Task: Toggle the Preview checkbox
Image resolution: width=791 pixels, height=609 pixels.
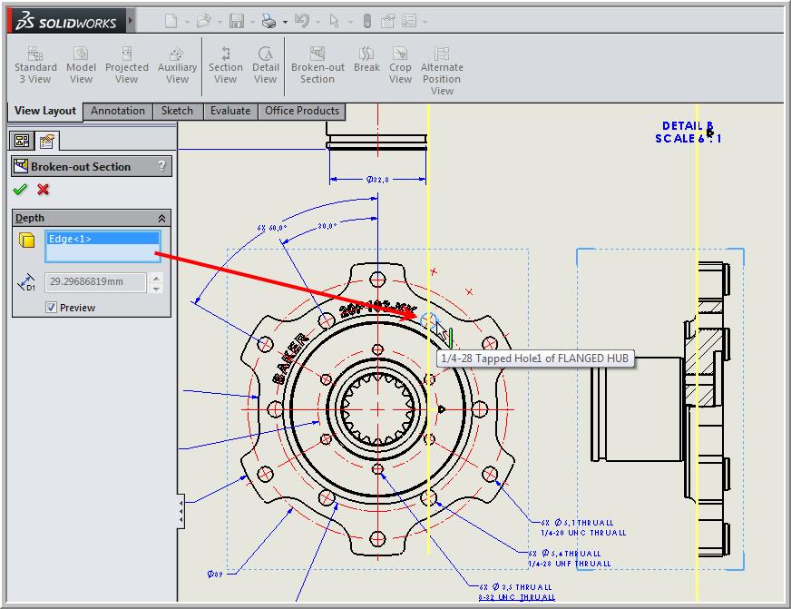Action: [x=51, y=308]
